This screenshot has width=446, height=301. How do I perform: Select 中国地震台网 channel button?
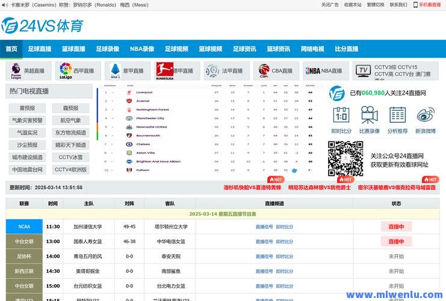coord(27,170)
